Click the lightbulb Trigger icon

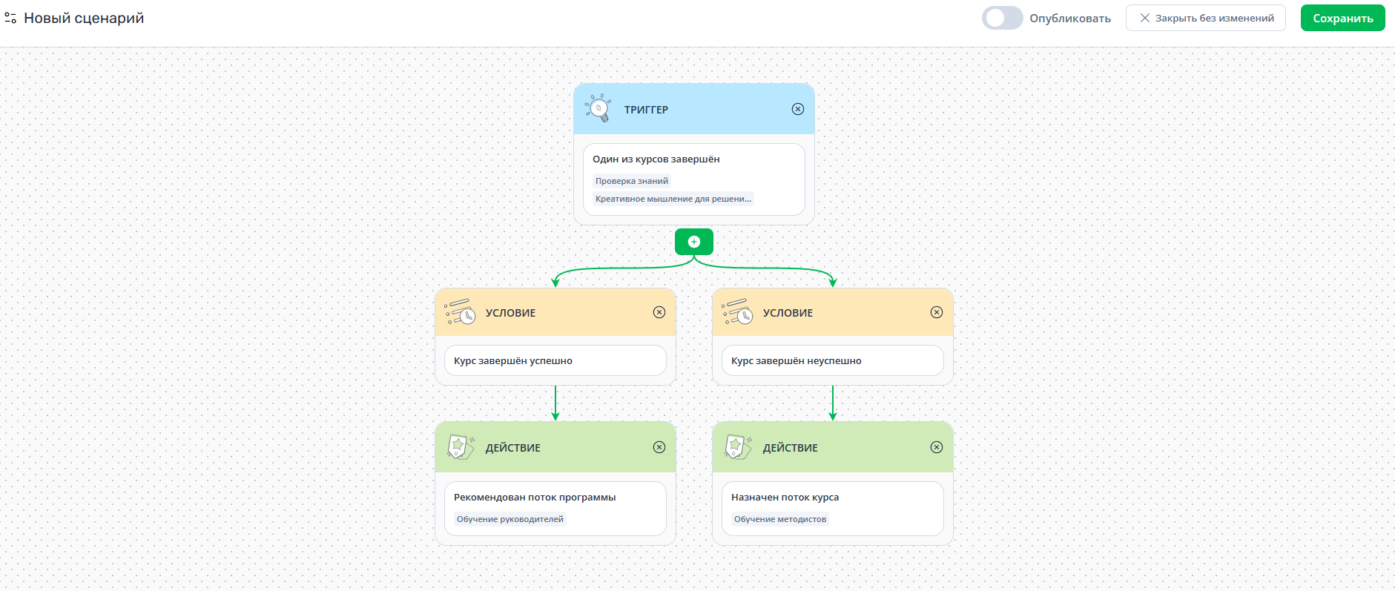tap(598, 108)
